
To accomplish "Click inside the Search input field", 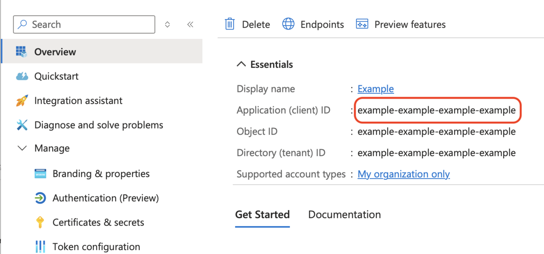I will [x=84, y=24].
